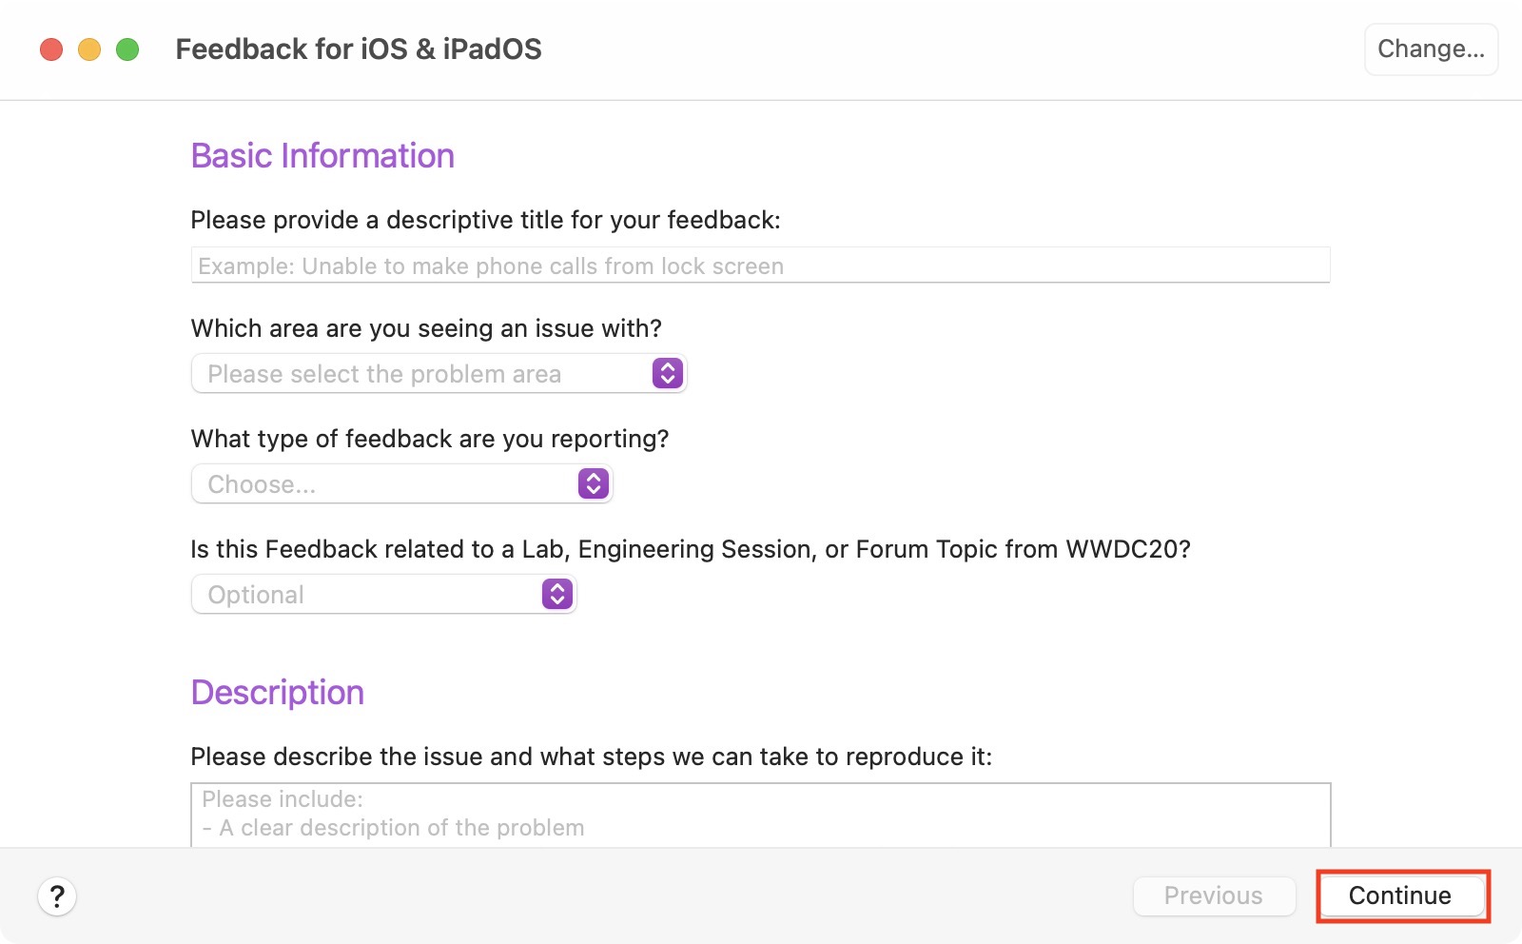Click the purple arrows on Optional popup

point(557,594)
